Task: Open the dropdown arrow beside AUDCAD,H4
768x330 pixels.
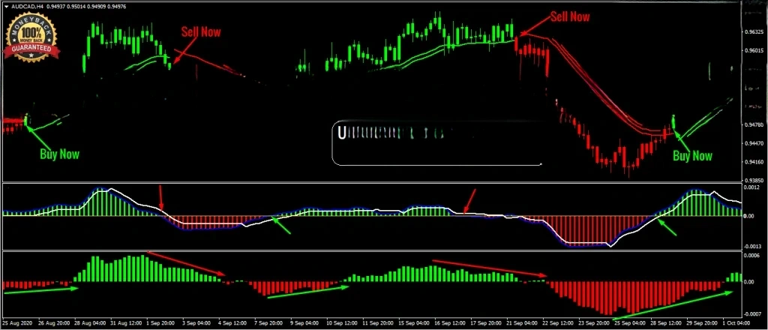Action: point(6,6)
